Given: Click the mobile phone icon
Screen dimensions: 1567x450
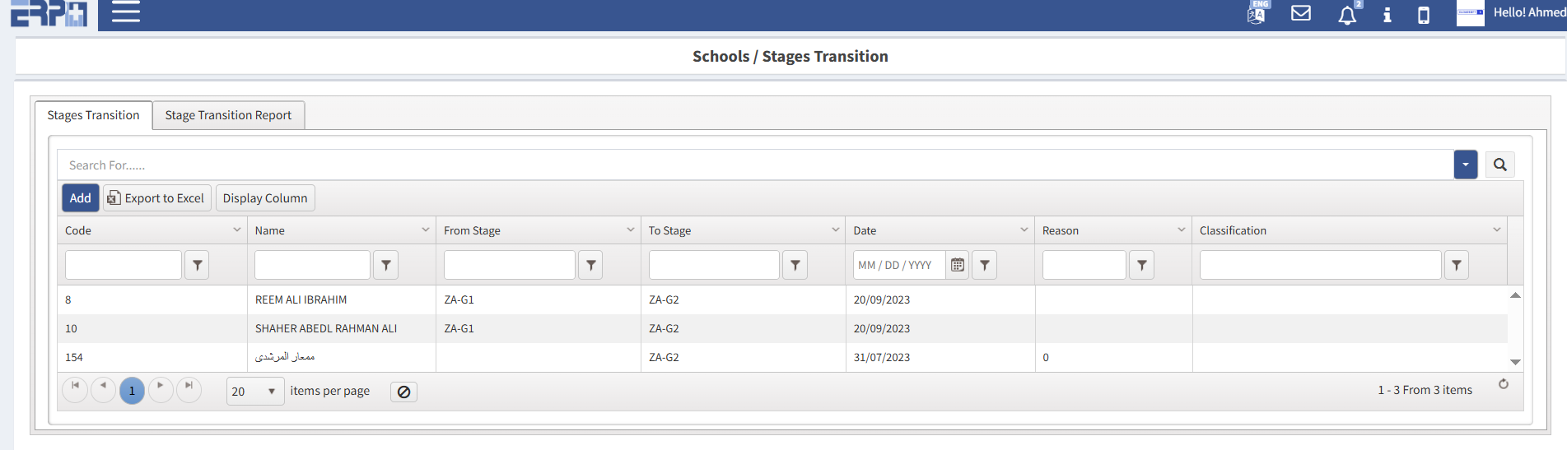Looking at the screenshot, I should pos(1423,15).
